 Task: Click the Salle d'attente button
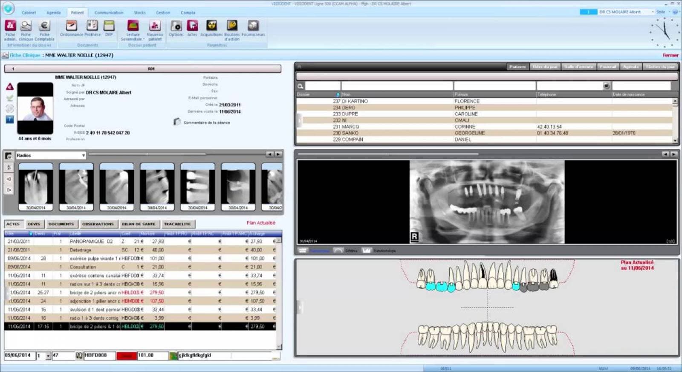point(578,67)
